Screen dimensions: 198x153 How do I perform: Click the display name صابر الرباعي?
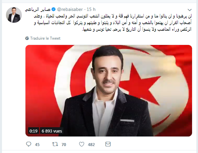[x=38, y=10]
